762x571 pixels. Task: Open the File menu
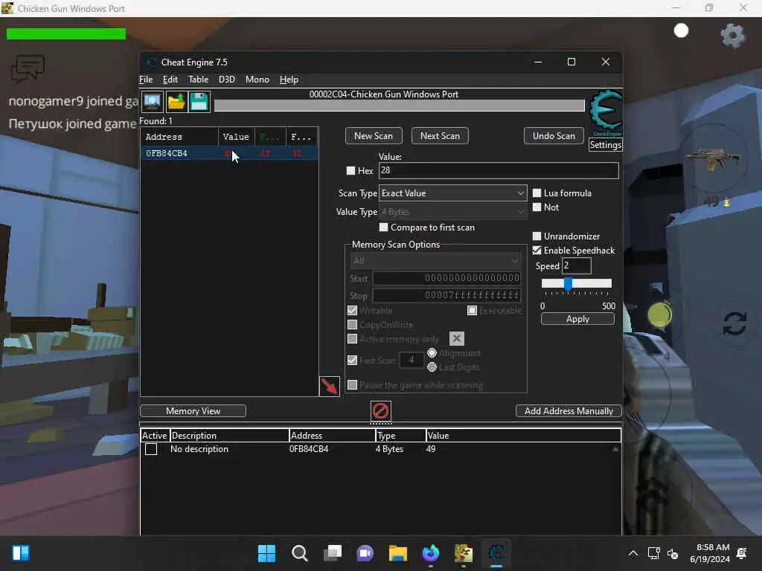(x=146, y=79)
